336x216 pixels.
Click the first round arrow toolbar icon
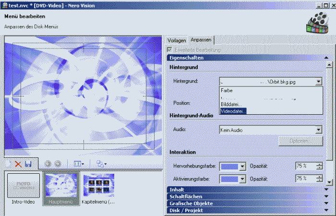[x=48, y=164]
